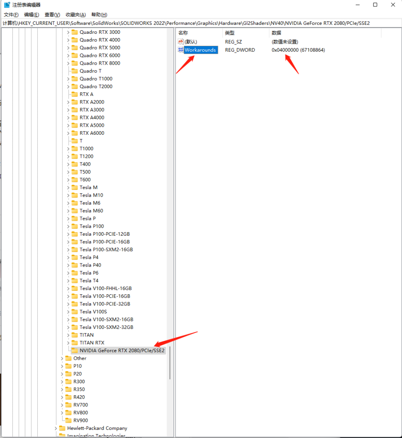Maximize the Registry Editor window
Viewport: 402px width, 438px height.
point(375,5)
